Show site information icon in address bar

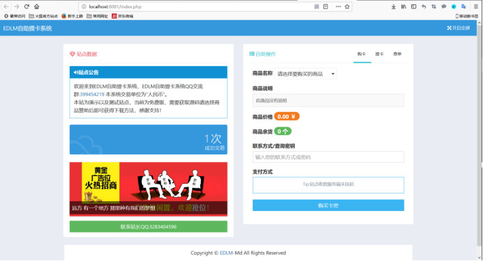coord(84,6)
